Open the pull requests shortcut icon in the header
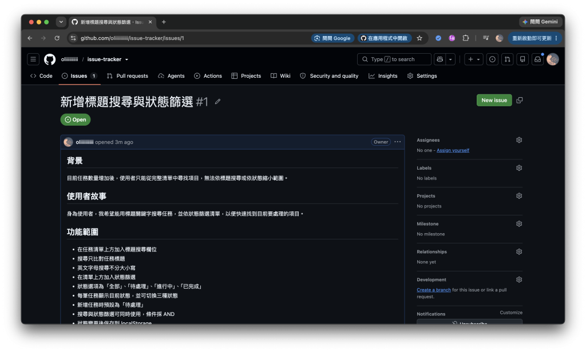 (507, 59)
